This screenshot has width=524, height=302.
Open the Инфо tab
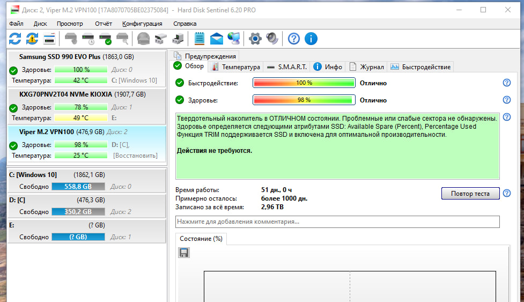point(328,67)
